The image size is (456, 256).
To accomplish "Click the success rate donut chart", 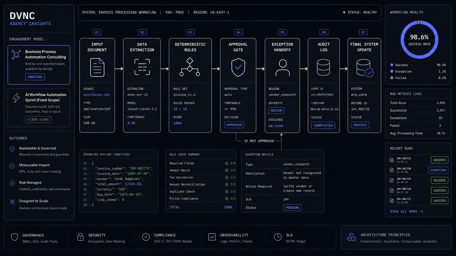I will pos(419,40).
